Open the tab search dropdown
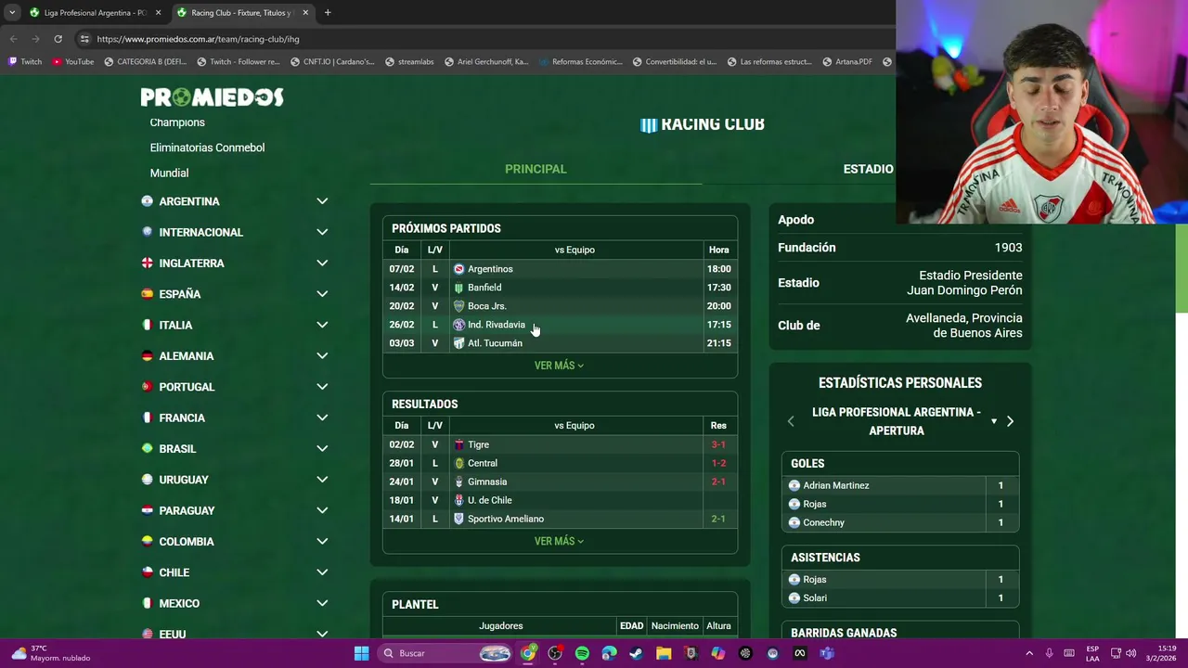Screen dimensions: 1188x668 12,12
